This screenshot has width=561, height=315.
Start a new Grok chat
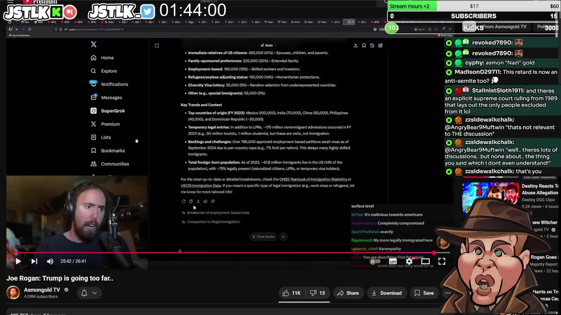tap(380, 45)
